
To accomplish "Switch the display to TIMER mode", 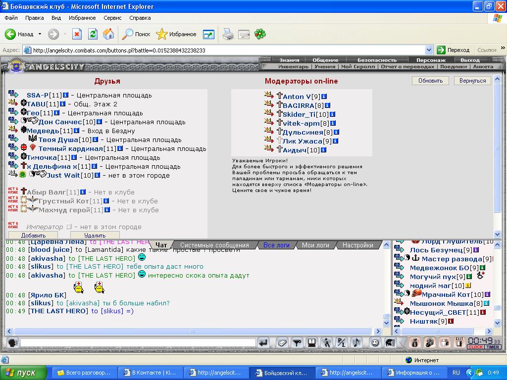I will tap(493, 347).
